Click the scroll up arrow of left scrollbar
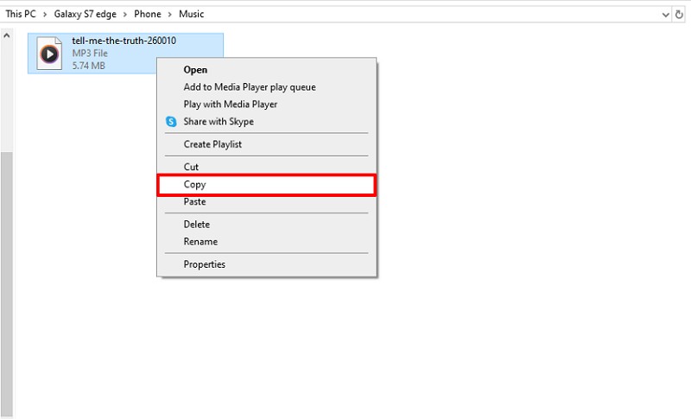691x419 pixels. click(7, 35)
